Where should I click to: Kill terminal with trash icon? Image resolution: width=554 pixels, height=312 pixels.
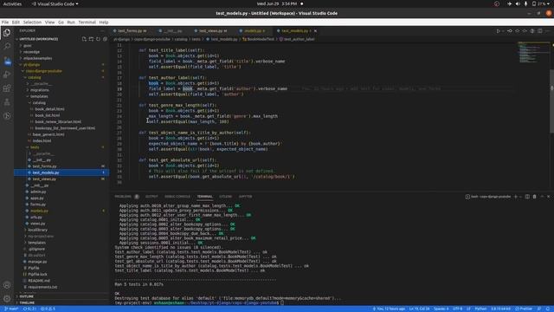[535, 197]
